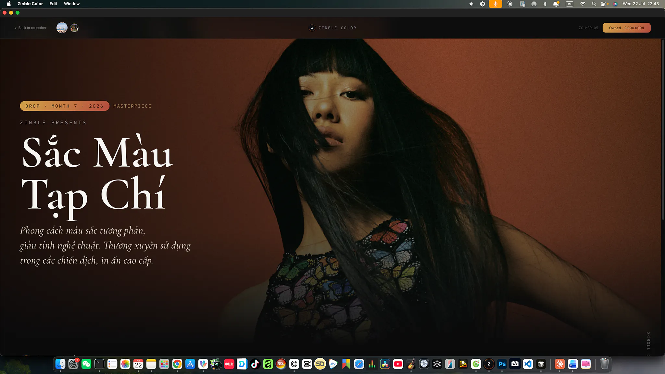Open Photoshop from the dock
Image resolution: width=665 pixels, height=374 pixels.
(502, 364)
